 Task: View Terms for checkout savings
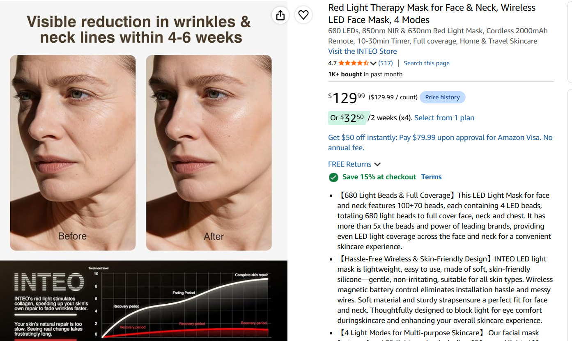click(x=431, y=177)
